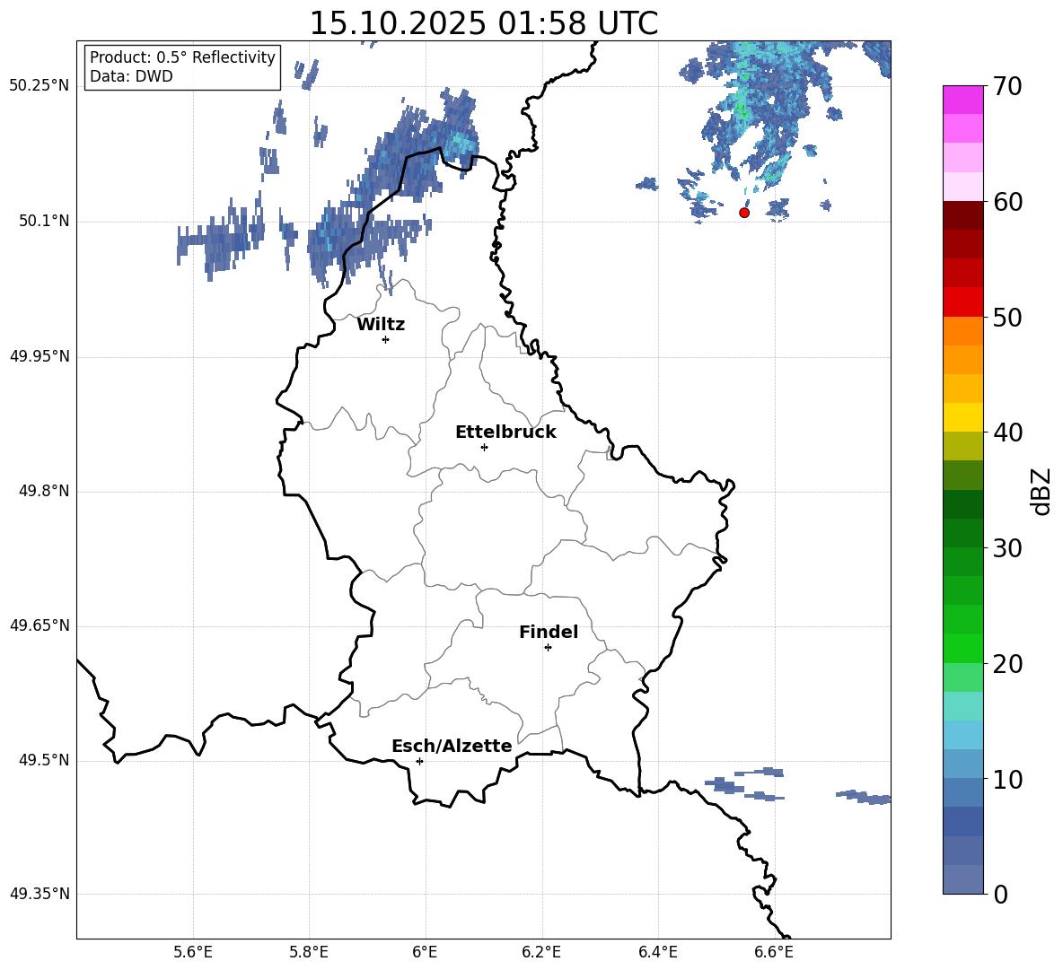
Task: Click the Wiltz location cross marker
Action: click(386, 339)
